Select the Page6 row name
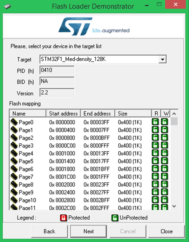189x242 pixels. 26,169
